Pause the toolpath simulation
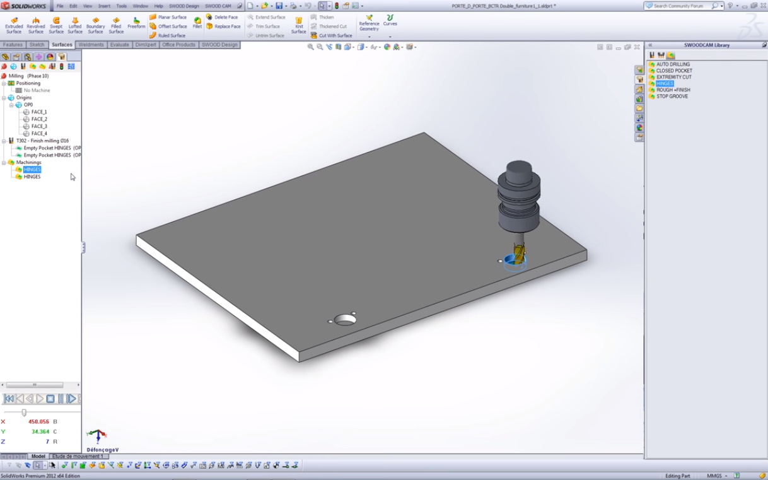This screenshot has width=768, height=480. click(61, 399)
